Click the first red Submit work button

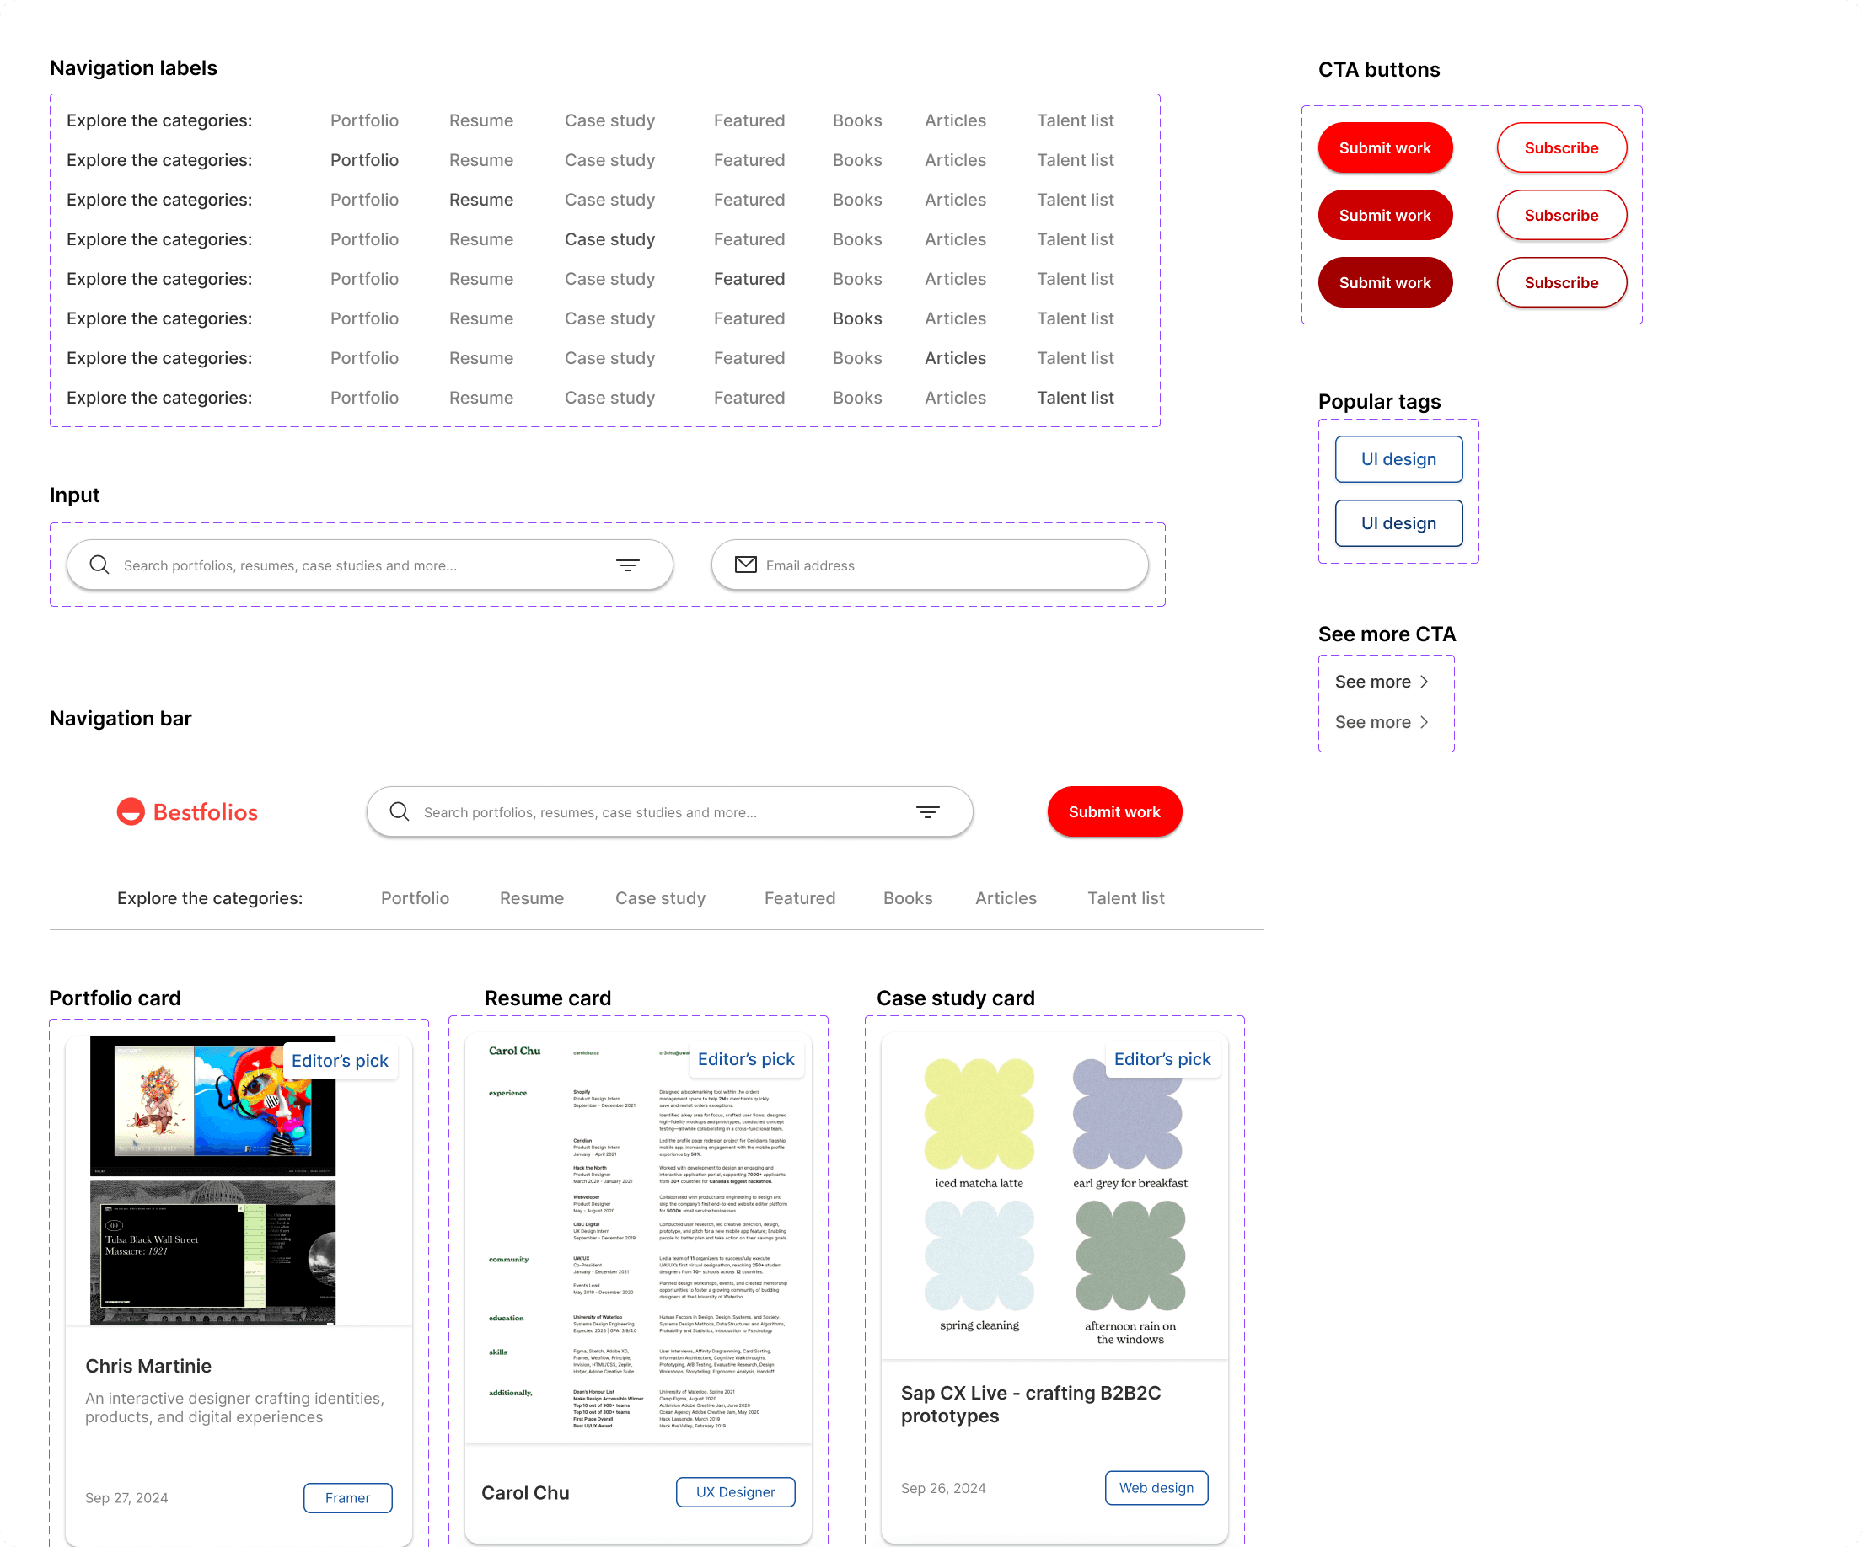pyautogui.click(x=1385, y=147)
